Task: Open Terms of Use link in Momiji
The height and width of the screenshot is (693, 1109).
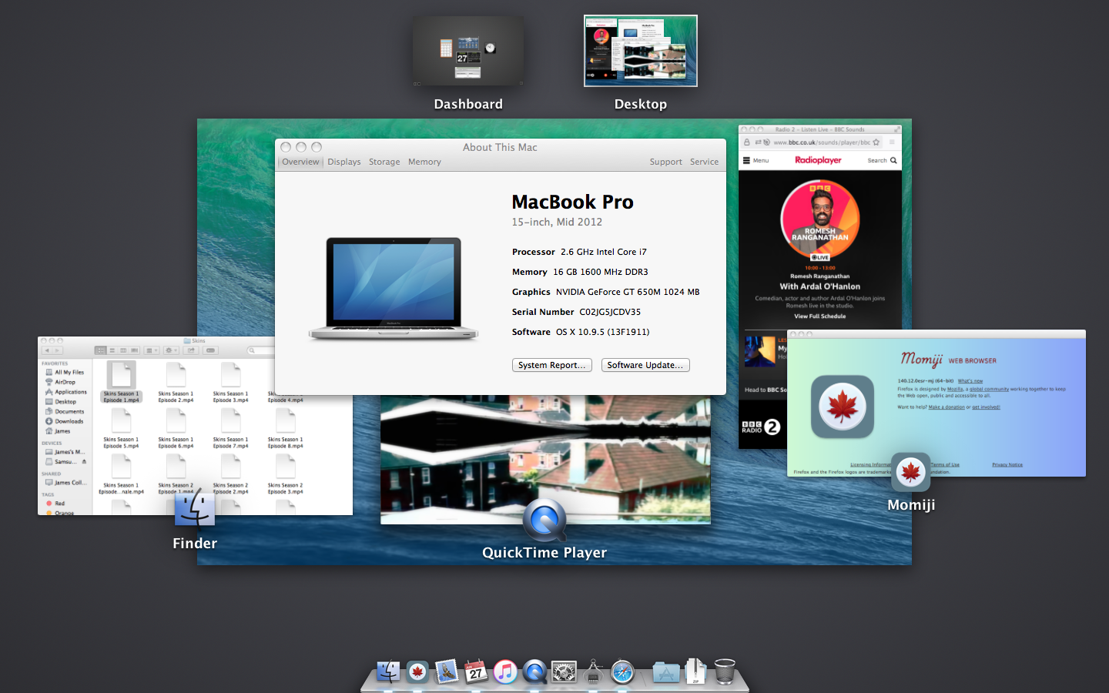Action: pyautogui.click(x=944, y=464)
